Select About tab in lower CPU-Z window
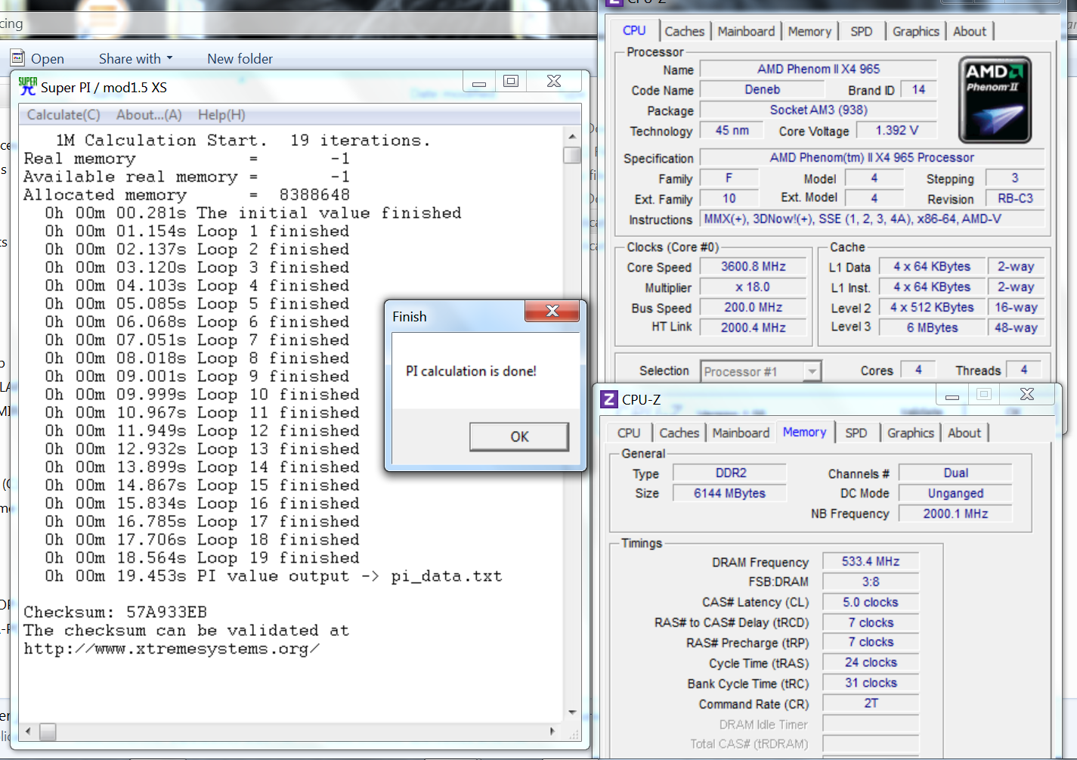The height and width of the screenshot is (760, 1077). [x=964, y=433]
